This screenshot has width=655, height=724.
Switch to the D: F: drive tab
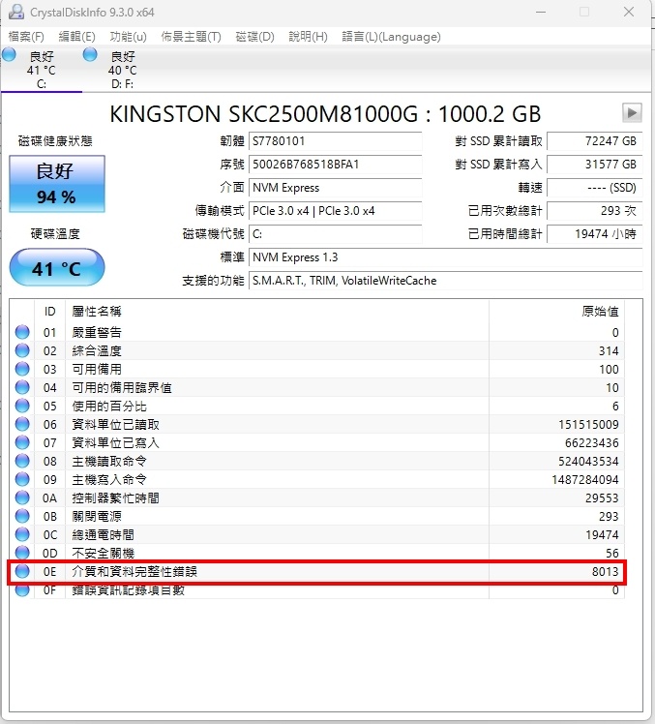(x=122, y=71)
